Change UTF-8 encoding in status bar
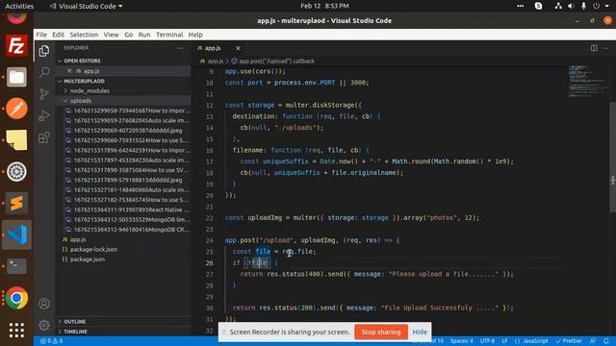Viewport: 616px width, 346px height. pyautogui.click(x=487, y=341)
